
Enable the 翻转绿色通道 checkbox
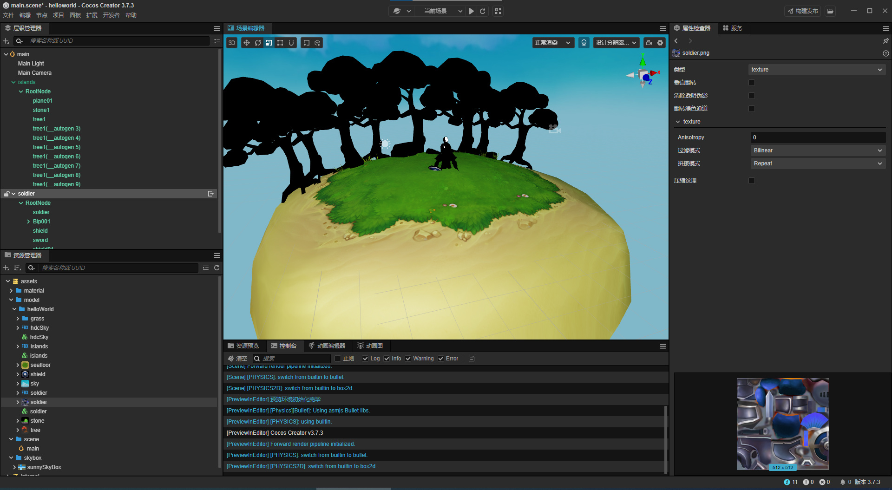752,109
